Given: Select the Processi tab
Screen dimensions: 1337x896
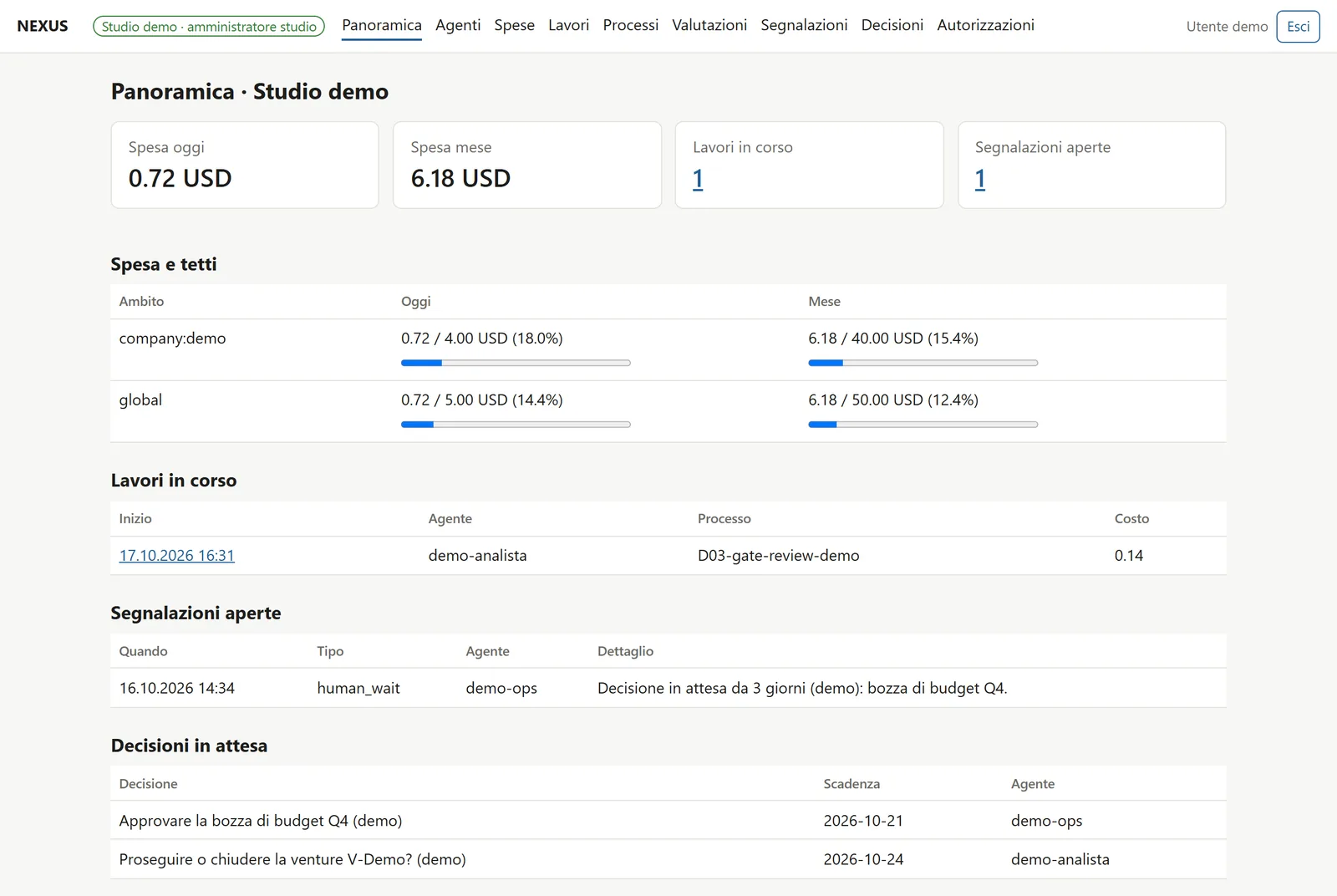Looking at the screenshot, I should pyautogui.click(x=630, y=25).
